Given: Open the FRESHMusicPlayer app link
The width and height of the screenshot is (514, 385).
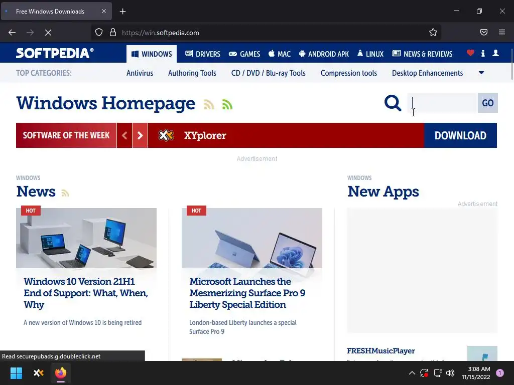Looking at the screenshot, I should 381,350.
